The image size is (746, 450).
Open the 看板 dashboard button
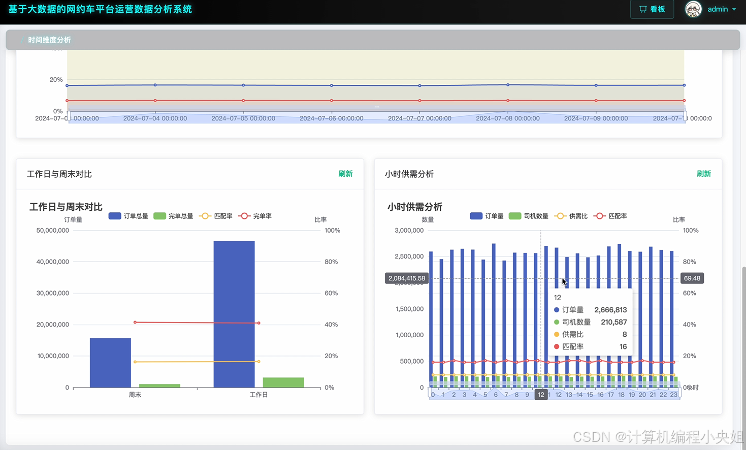(x=652, y=9)
